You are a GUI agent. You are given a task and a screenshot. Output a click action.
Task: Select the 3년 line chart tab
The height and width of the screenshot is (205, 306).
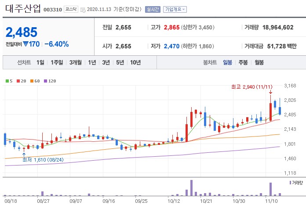[x=106, y=62]
